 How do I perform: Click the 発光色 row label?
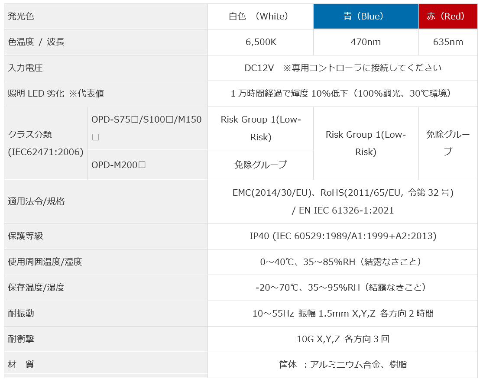point(106,16)
